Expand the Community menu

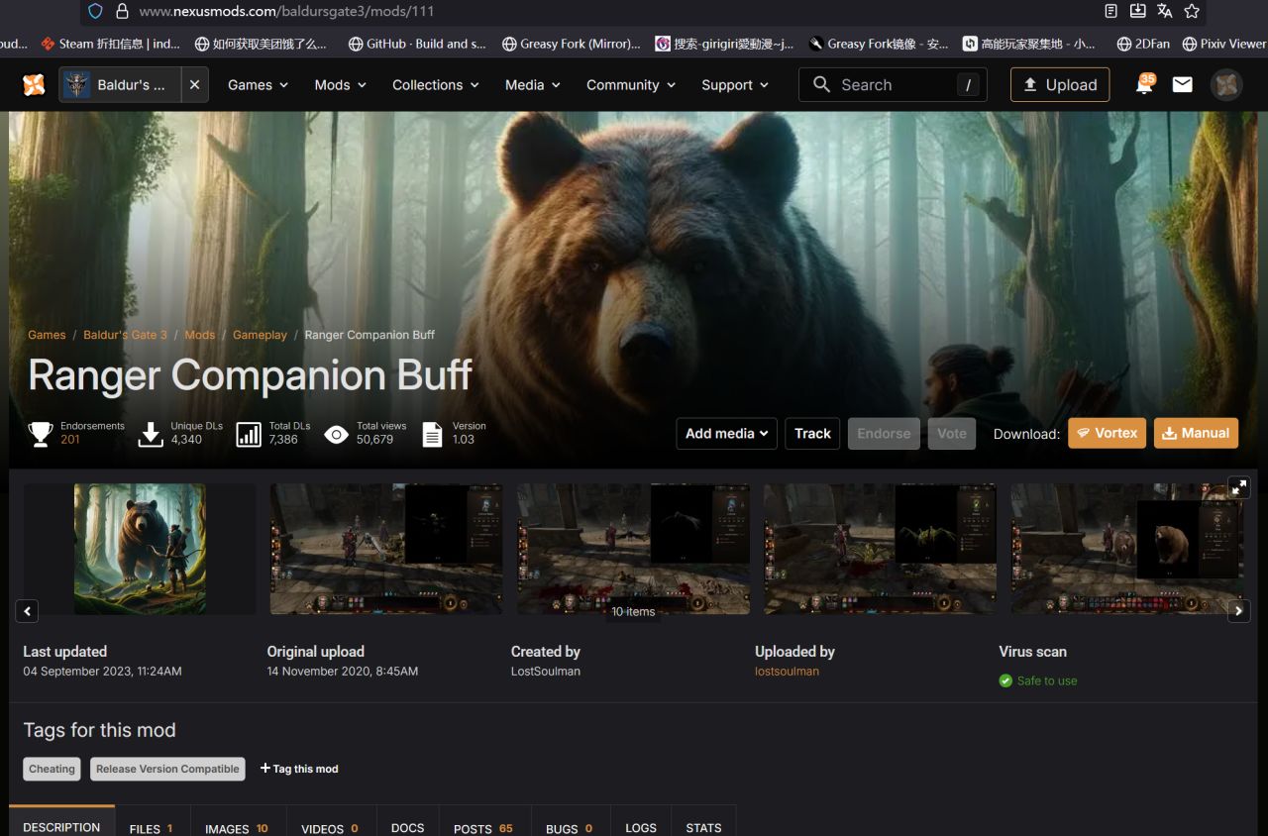631,85
